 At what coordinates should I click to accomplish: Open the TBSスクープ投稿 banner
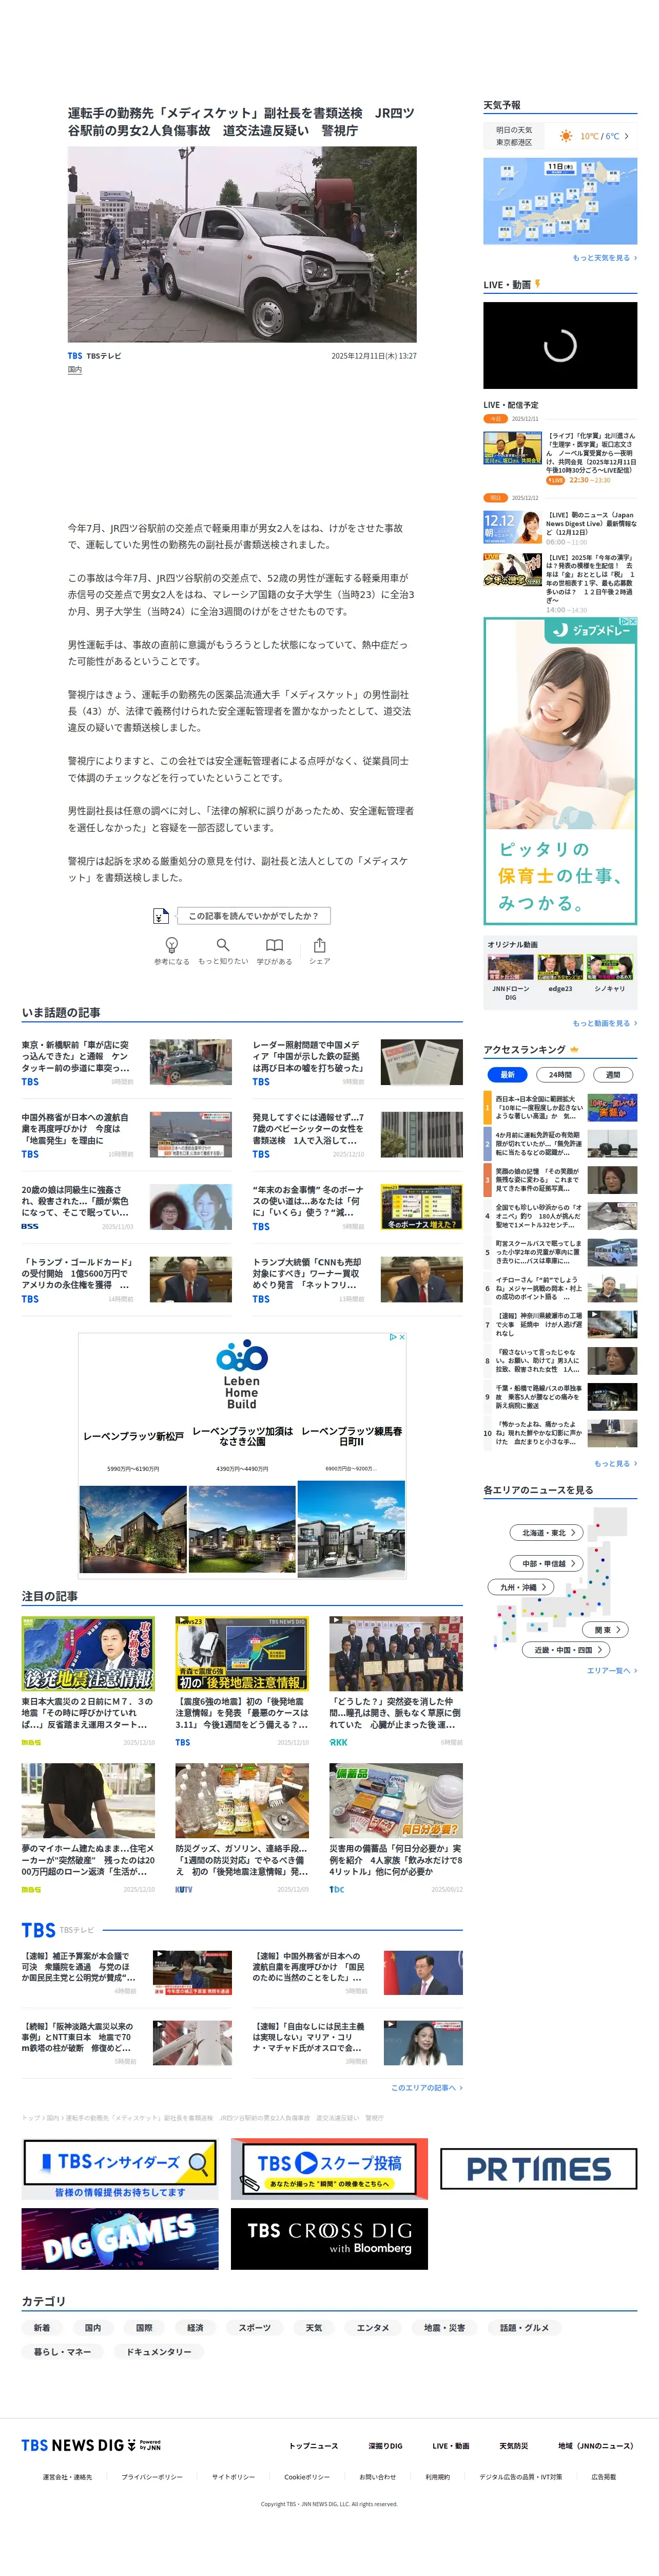pyautogui.click(x=329, y=2169)
